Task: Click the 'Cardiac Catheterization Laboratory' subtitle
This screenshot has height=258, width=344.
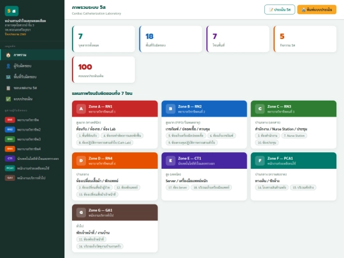Action: point(96,13)
